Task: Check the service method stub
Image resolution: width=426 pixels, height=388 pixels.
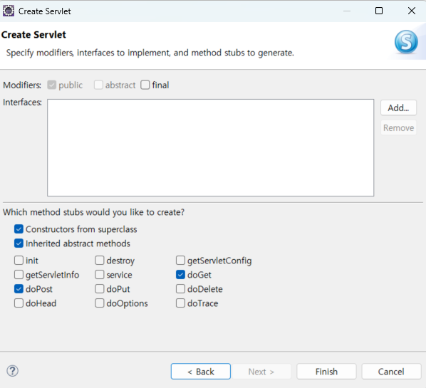Action: tap(100, 275)
